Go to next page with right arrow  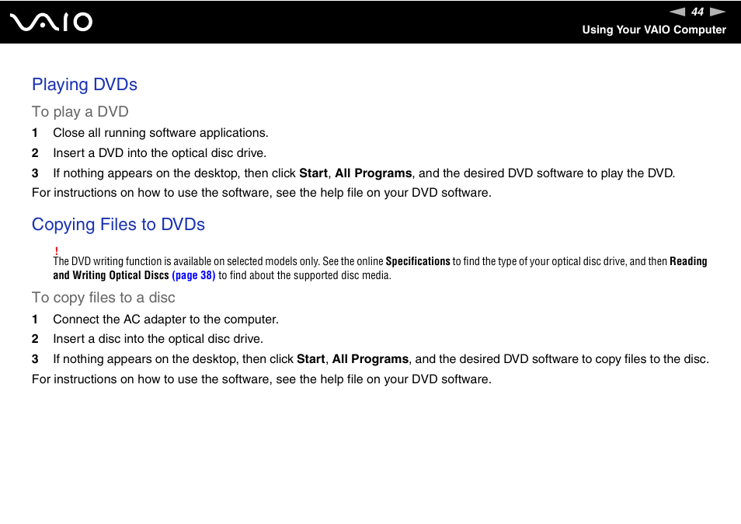coord(718,12)
